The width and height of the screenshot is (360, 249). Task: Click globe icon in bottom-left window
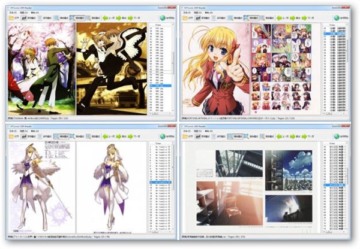163,136
